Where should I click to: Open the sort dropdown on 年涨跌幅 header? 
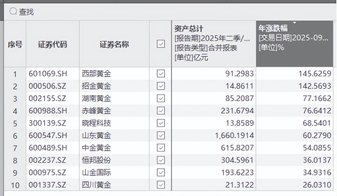click(294, 23)
